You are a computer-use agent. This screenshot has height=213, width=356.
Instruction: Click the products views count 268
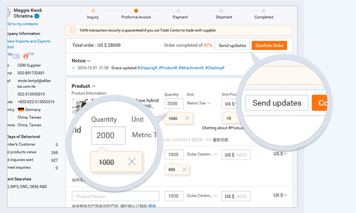point(55,152)
